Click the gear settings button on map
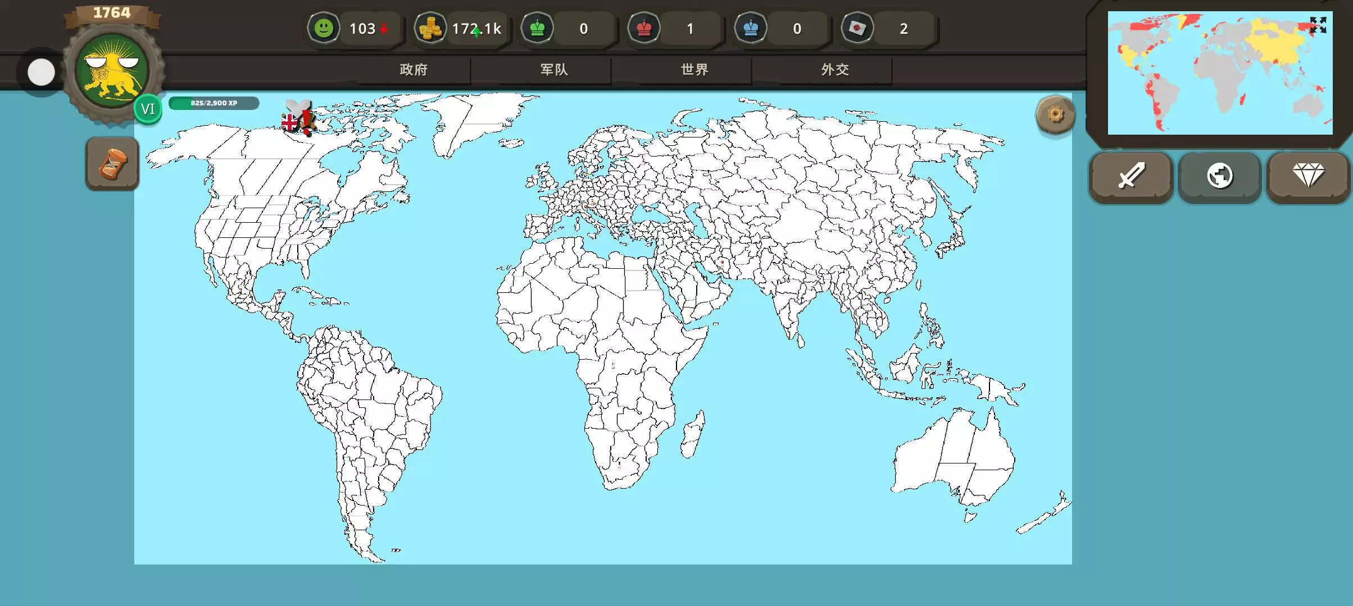 (1055, 115)
